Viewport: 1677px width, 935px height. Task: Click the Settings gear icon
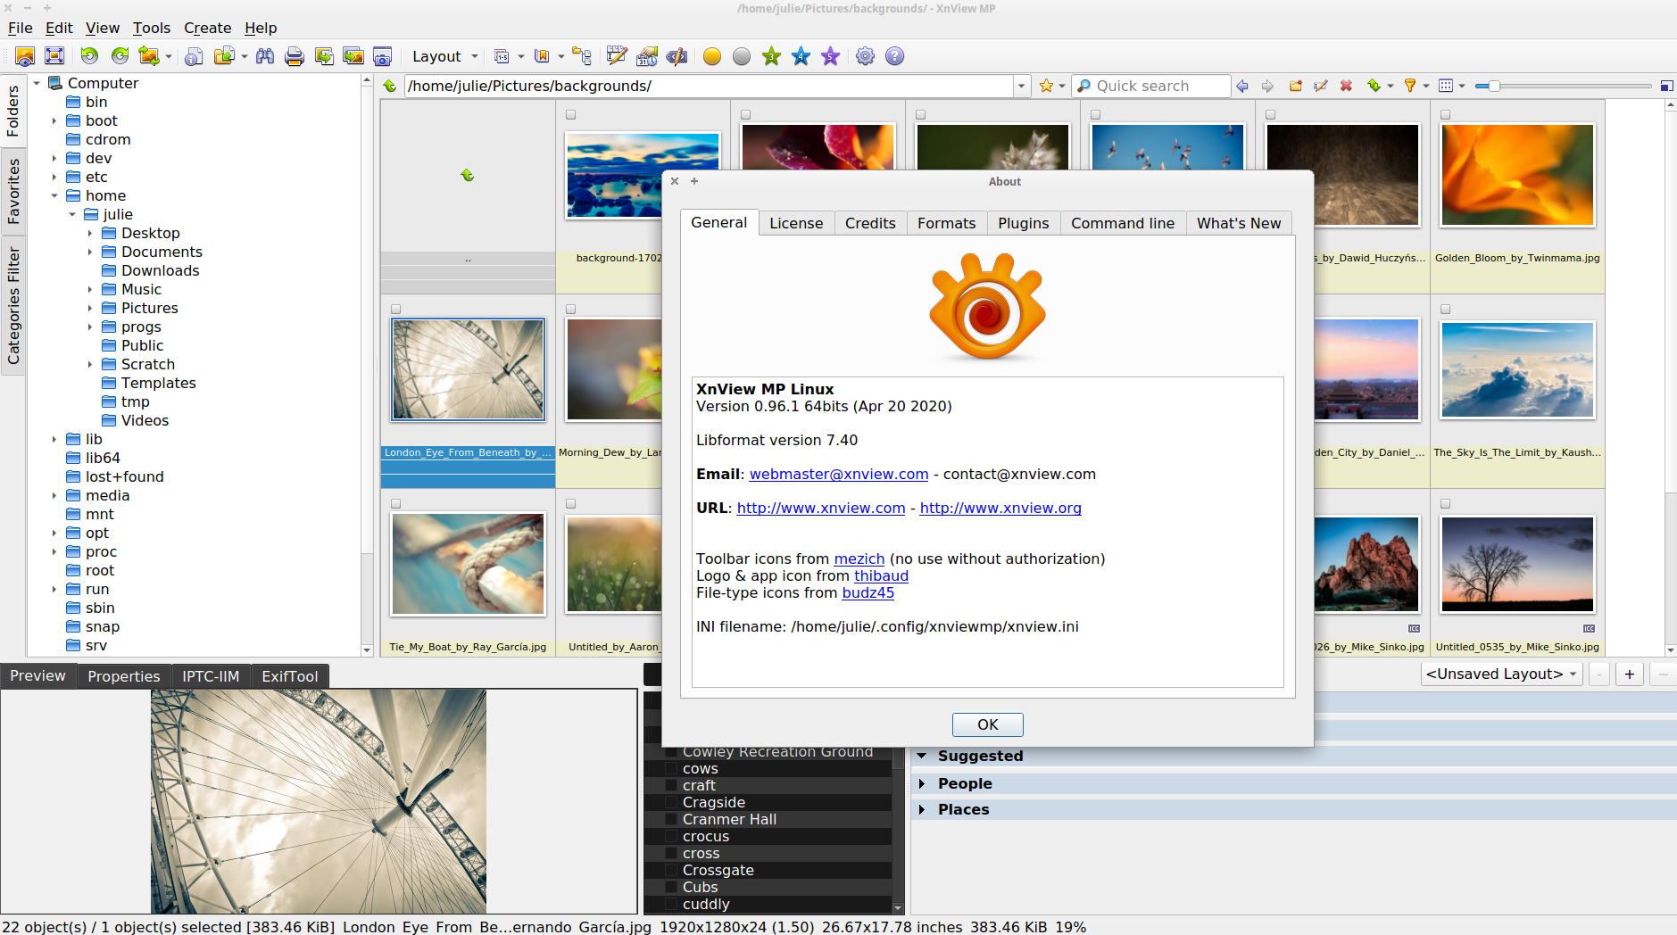point(865,57)
